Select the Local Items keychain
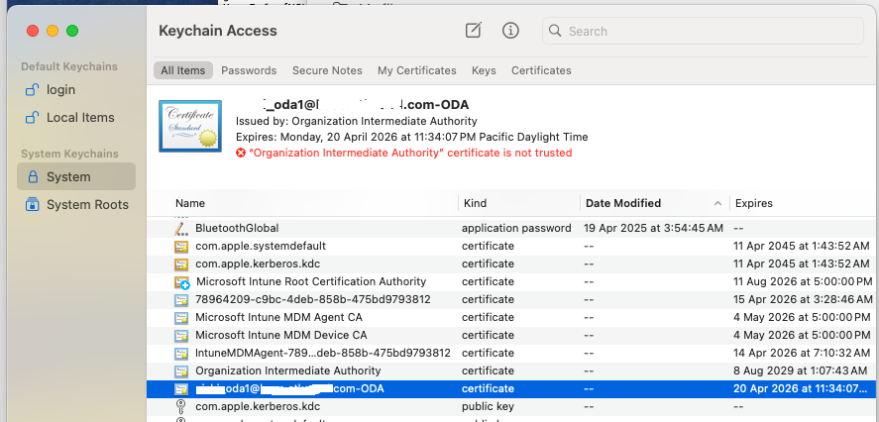The height and width of the screenshot is (422, 879). [76, 118]
